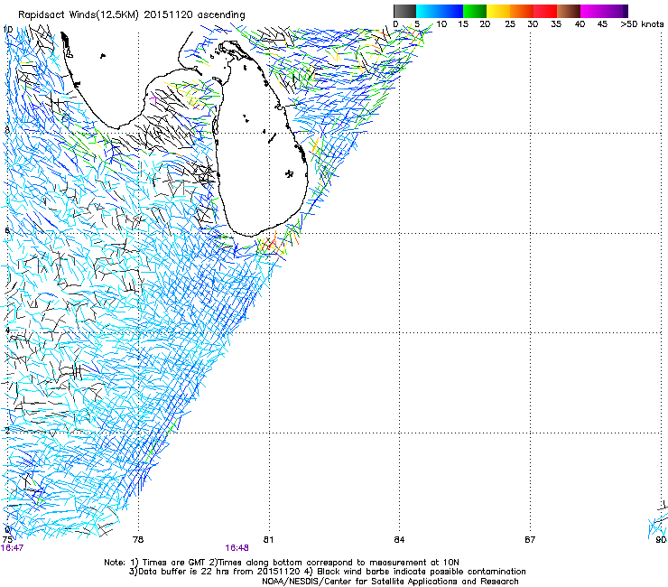
Task: Click the '>50 knots' legend label
Action: 642,24
